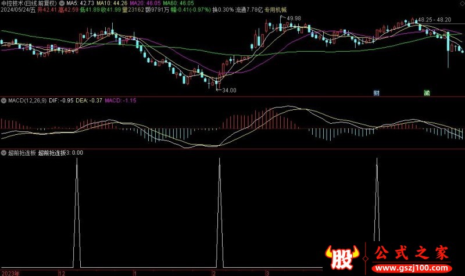Viewport: 465px width, 276px height.
Task: Click the 1 month time axis marker
Action: 135,273
